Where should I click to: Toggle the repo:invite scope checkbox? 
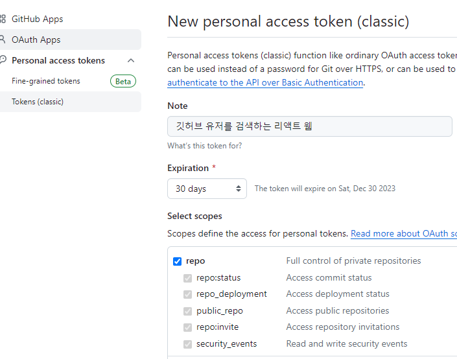[x=187, y=327]
